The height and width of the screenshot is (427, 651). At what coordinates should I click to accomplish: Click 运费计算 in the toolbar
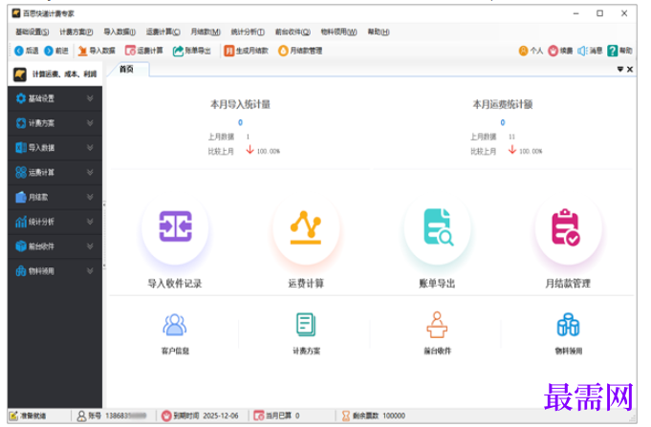144,51
